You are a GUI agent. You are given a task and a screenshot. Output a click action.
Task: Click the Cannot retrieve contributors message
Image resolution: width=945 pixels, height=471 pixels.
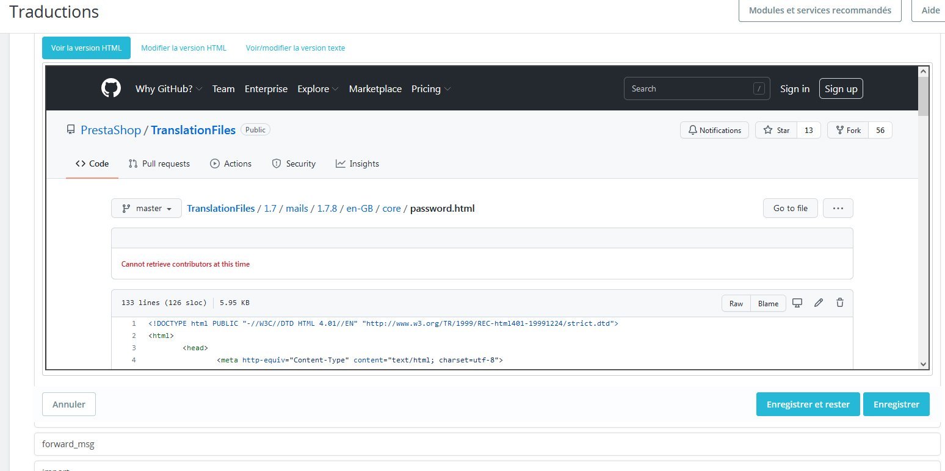tap(186, 264)
